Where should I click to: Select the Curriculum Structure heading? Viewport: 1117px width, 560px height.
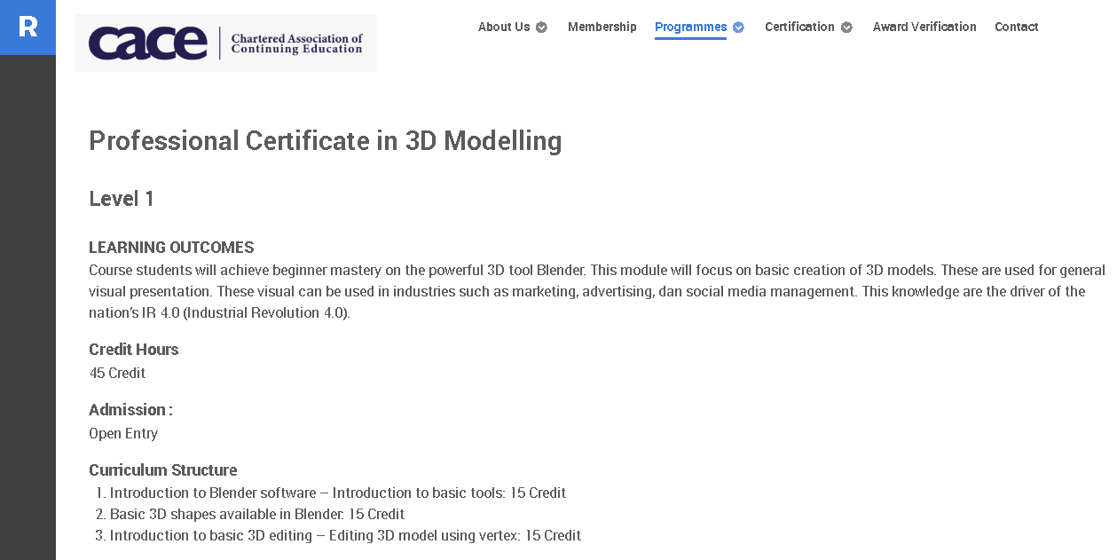tap(162, 469)
